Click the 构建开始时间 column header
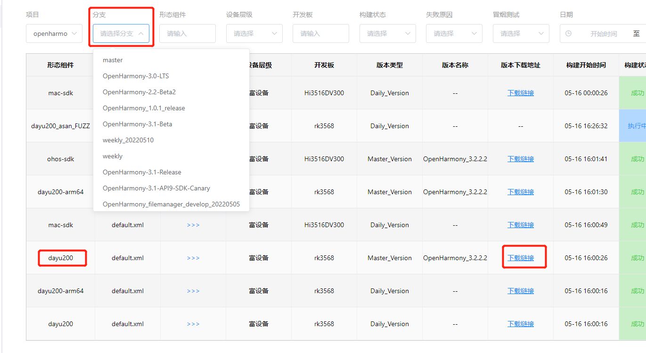 point(586,65)
